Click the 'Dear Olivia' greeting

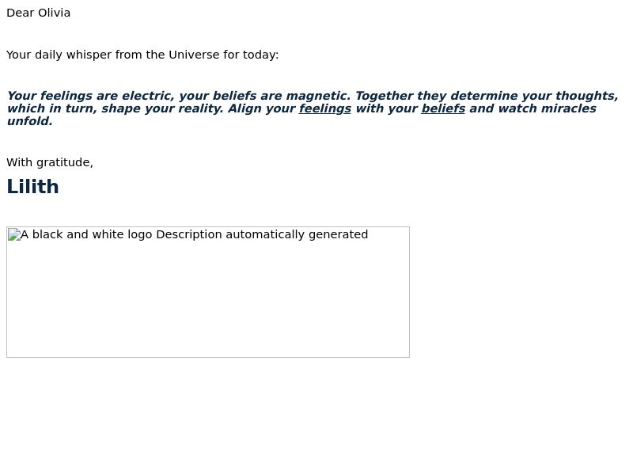tap(38, 13)
